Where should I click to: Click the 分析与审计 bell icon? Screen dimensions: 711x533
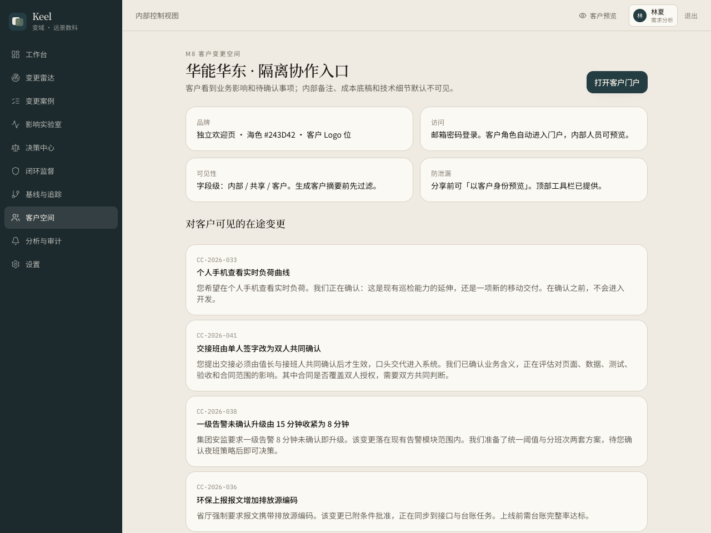16,241
